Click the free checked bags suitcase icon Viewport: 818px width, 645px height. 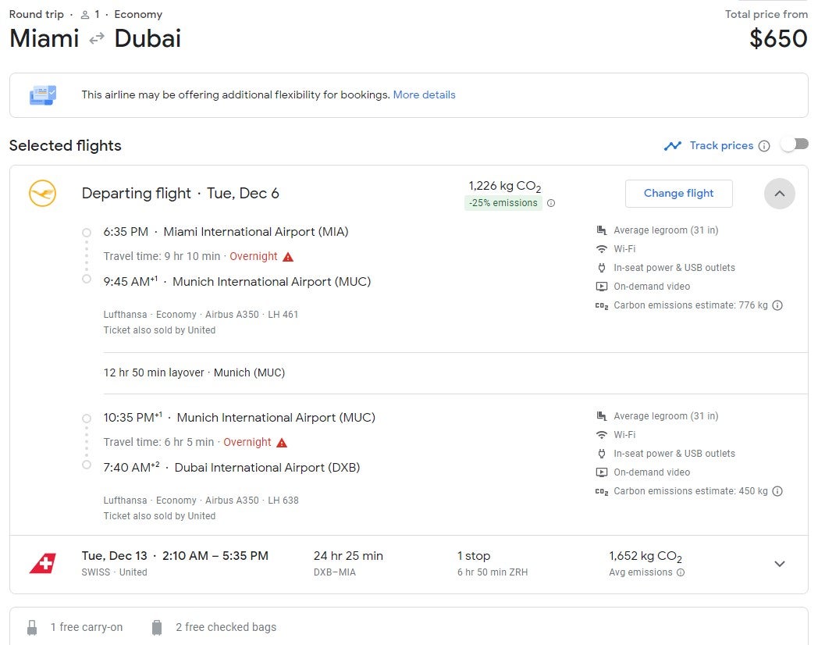157,627
